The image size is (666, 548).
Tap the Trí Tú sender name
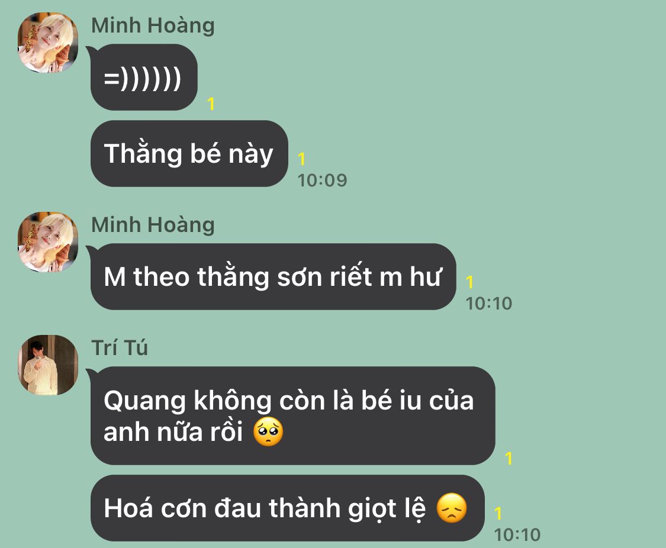(x=120, y=348)
